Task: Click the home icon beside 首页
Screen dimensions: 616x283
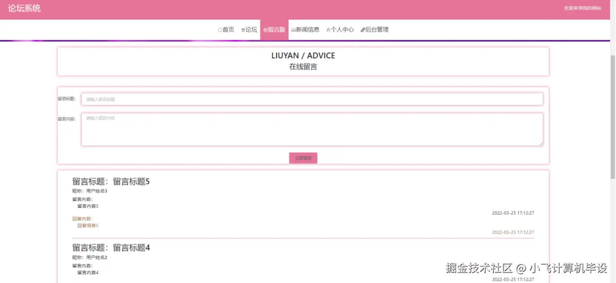Action: [220, 30]
